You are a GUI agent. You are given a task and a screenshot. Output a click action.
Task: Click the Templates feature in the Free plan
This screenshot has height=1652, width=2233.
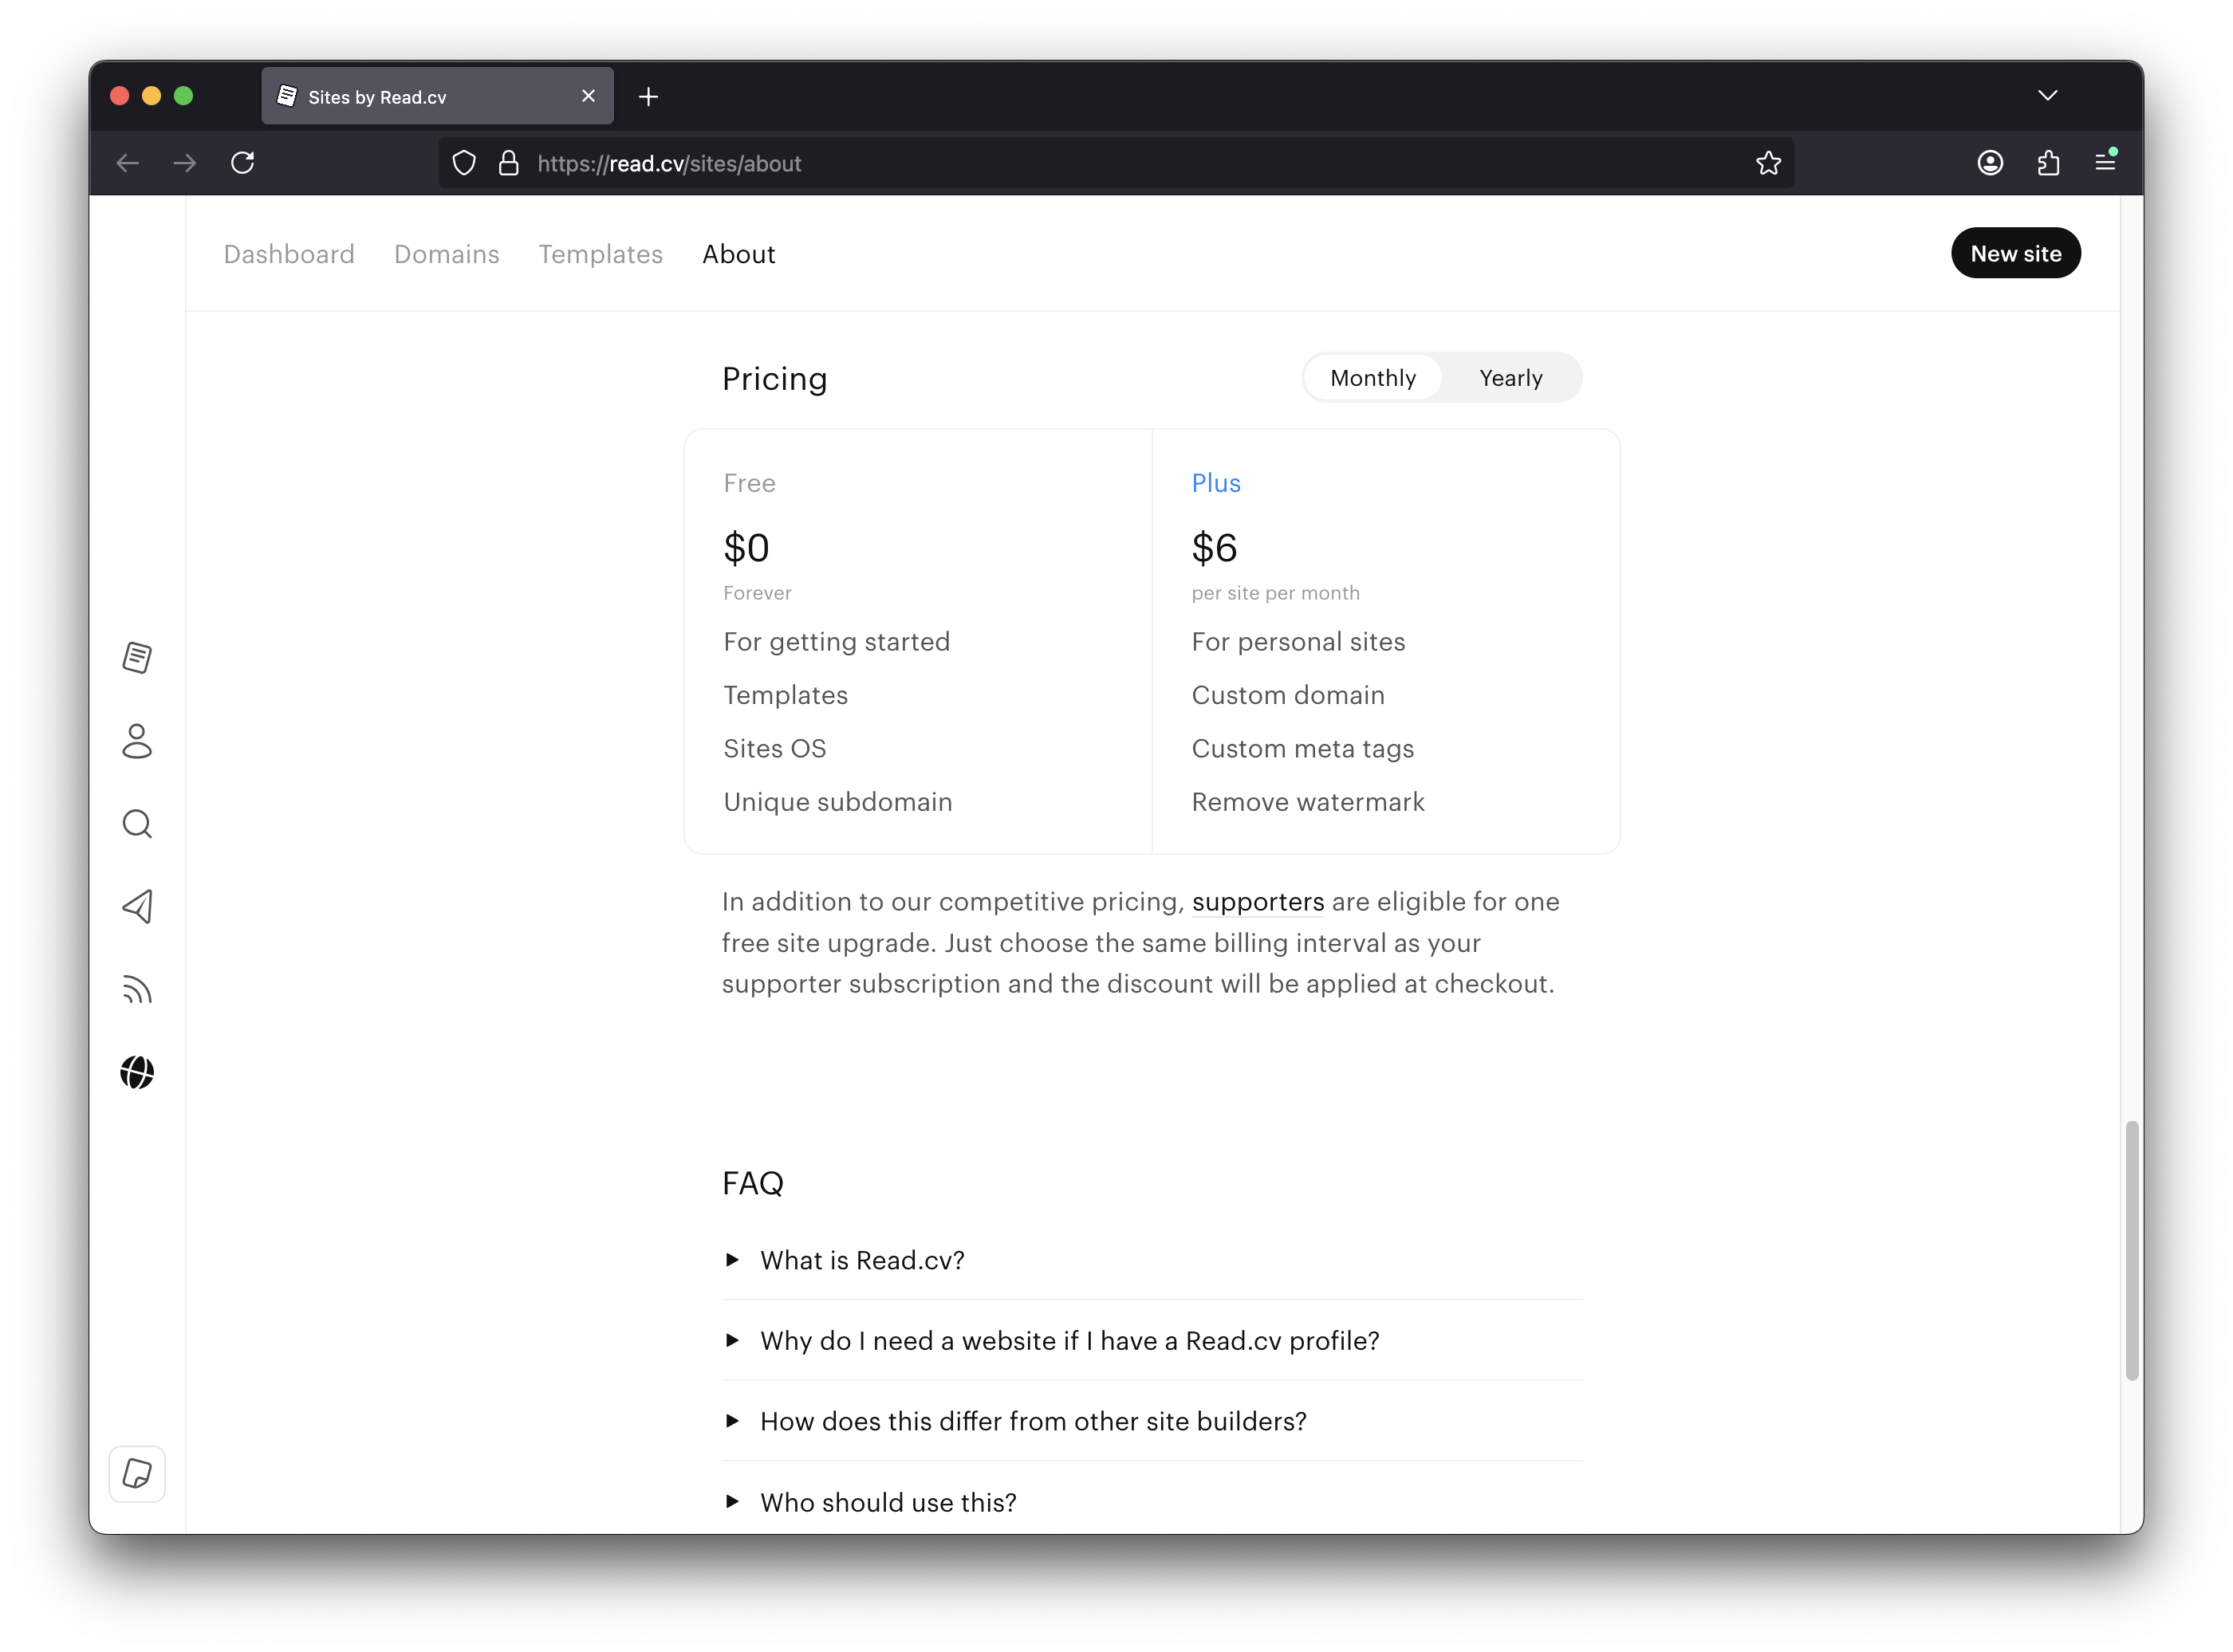click(x=785, y=695)
